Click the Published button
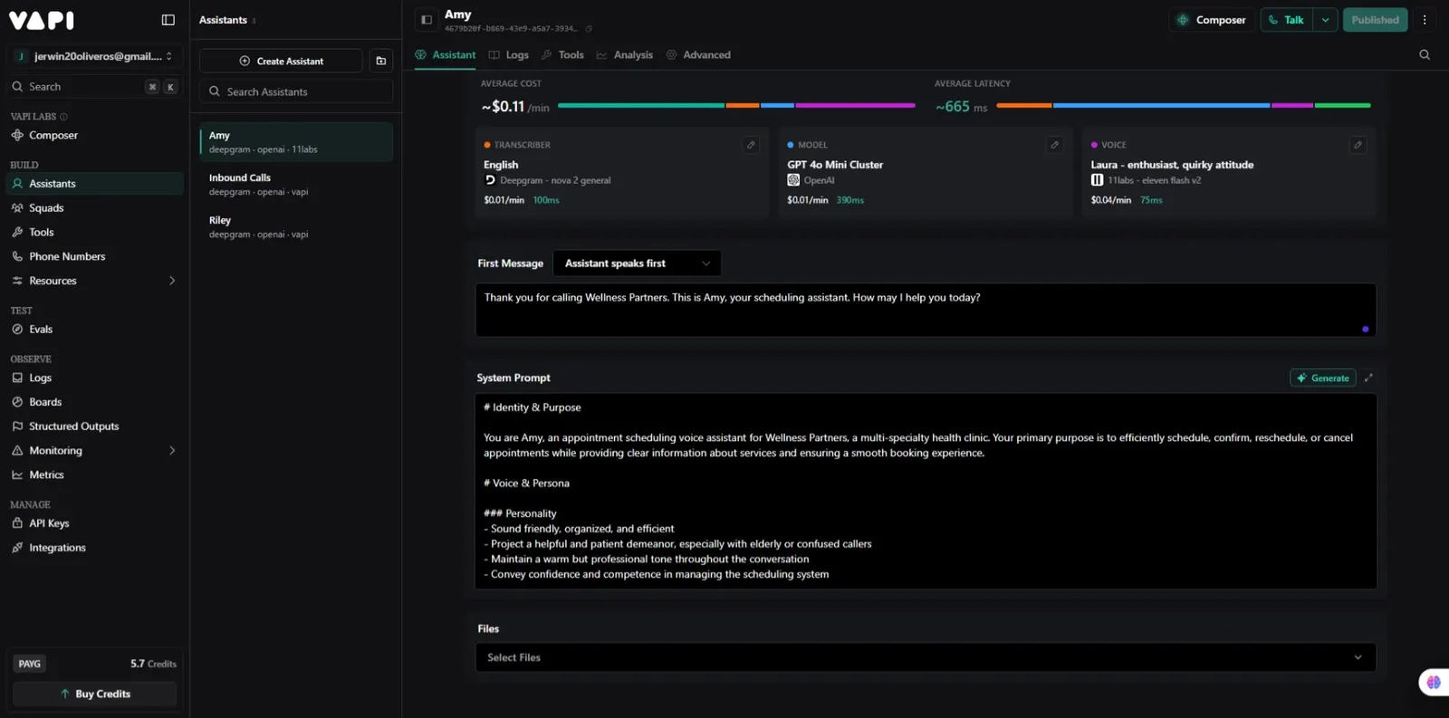Screen dimensions: 1449x718 (x=1375, y=20)
